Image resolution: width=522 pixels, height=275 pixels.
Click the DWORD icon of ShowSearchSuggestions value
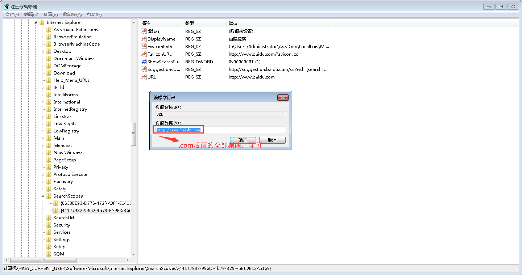(x=144, y=62)
